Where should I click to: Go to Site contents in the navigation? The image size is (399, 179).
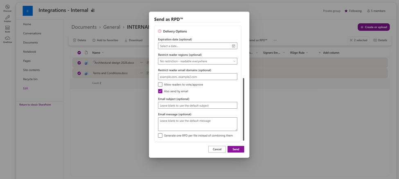31,70
